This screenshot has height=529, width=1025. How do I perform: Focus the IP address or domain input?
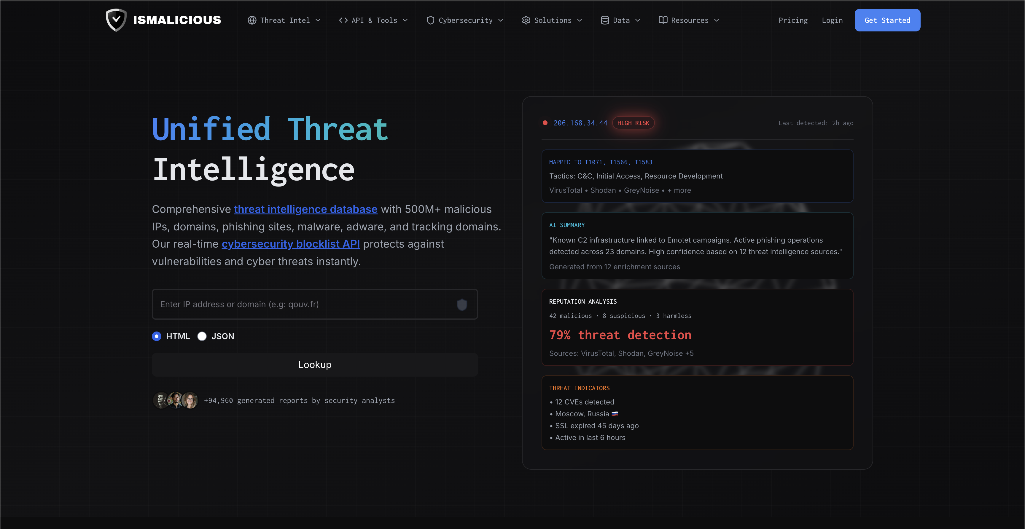coord(303,304)
